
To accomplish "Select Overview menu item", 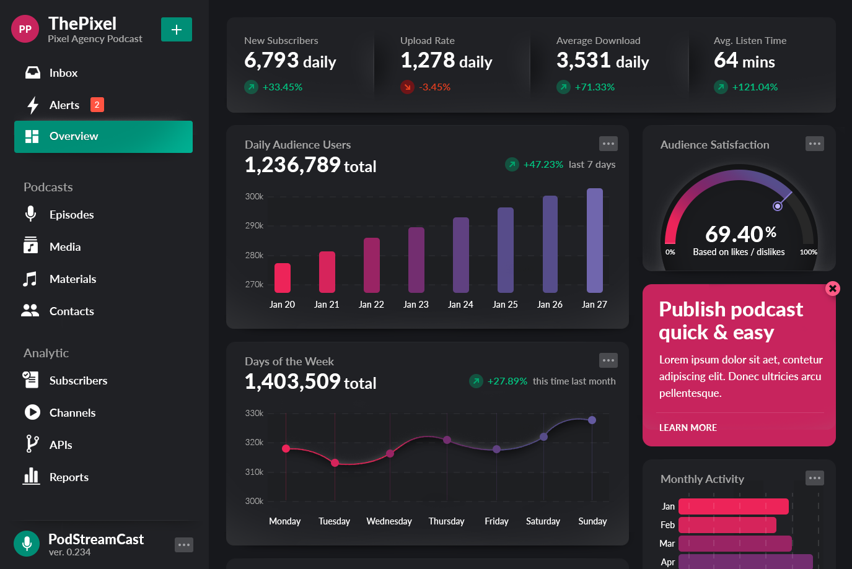I will (x=103, y=137).
